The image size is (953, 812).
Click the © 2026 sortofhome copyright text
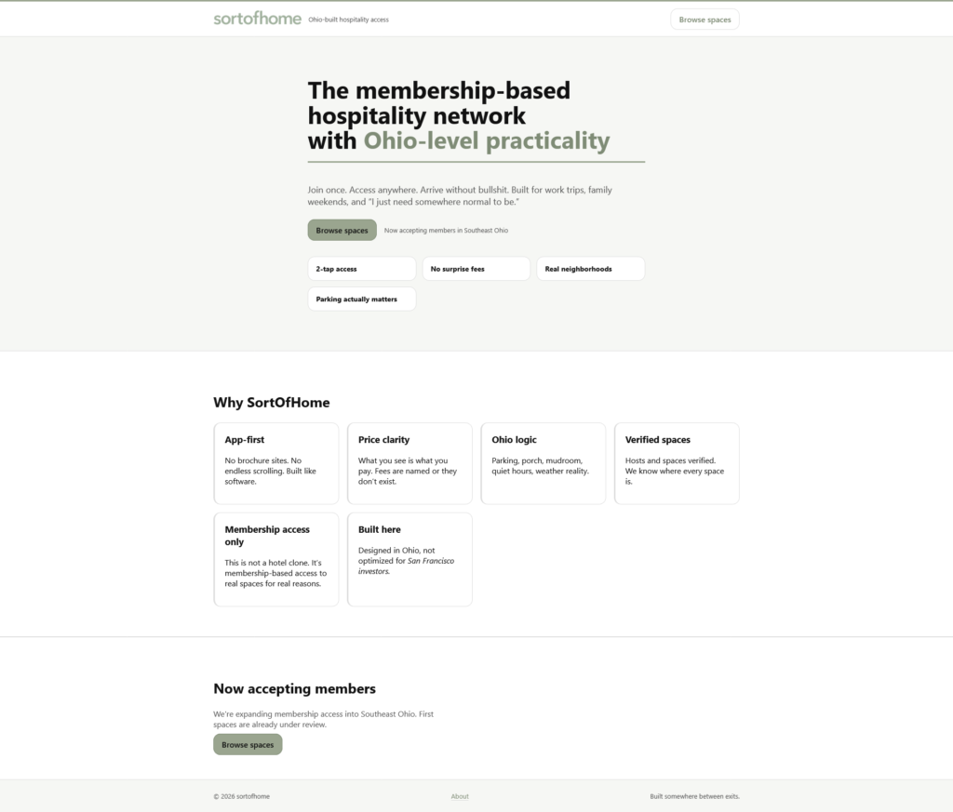click(x=242, y=796)
